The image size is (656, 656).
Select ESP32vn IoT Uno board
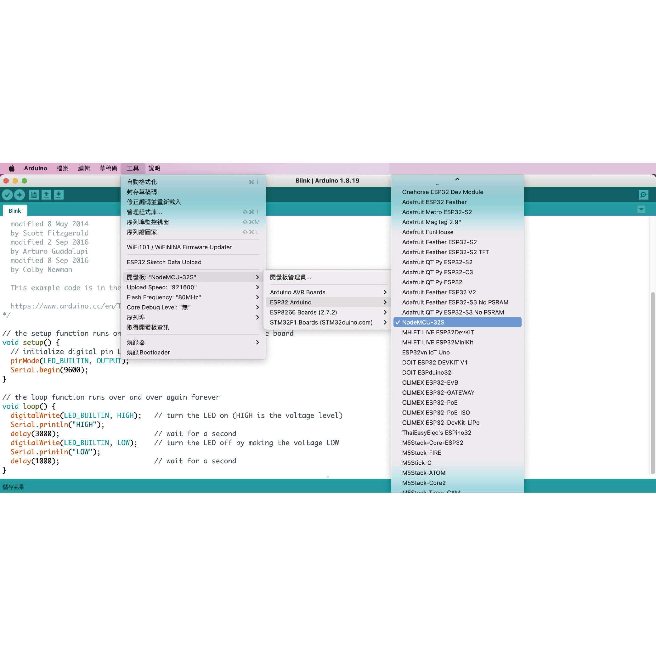point(457,353)
